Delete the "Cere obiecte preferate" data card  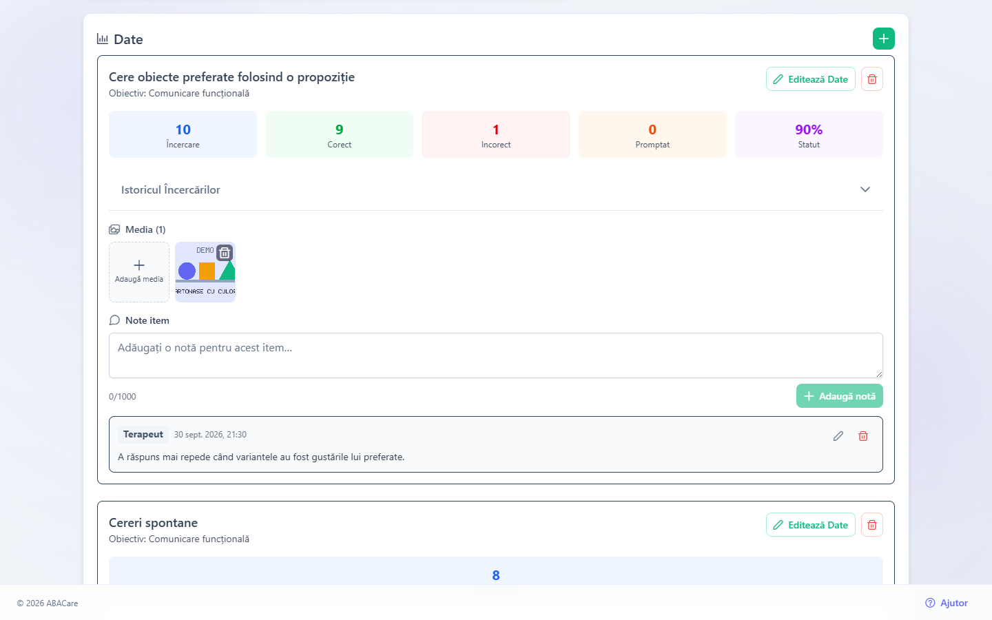(872, 79)
